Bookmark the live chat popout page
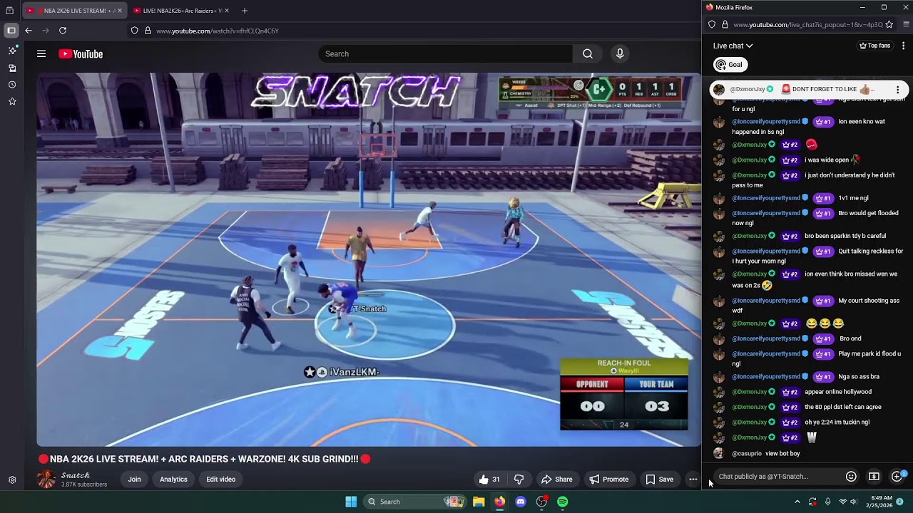 [889, 24]
